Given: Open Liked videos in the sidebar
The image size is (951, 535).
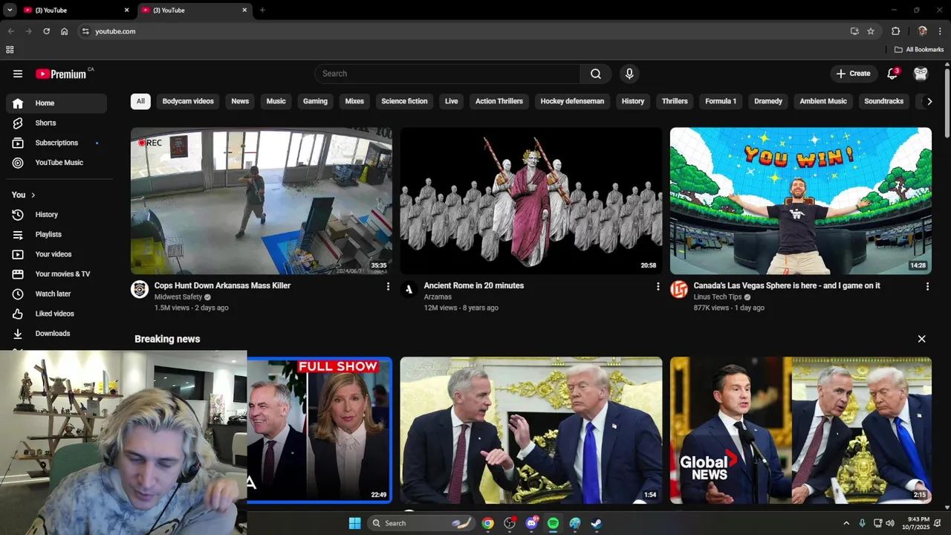Looking at the screenshot, I should pyautogui.click(x=56, y=314).
